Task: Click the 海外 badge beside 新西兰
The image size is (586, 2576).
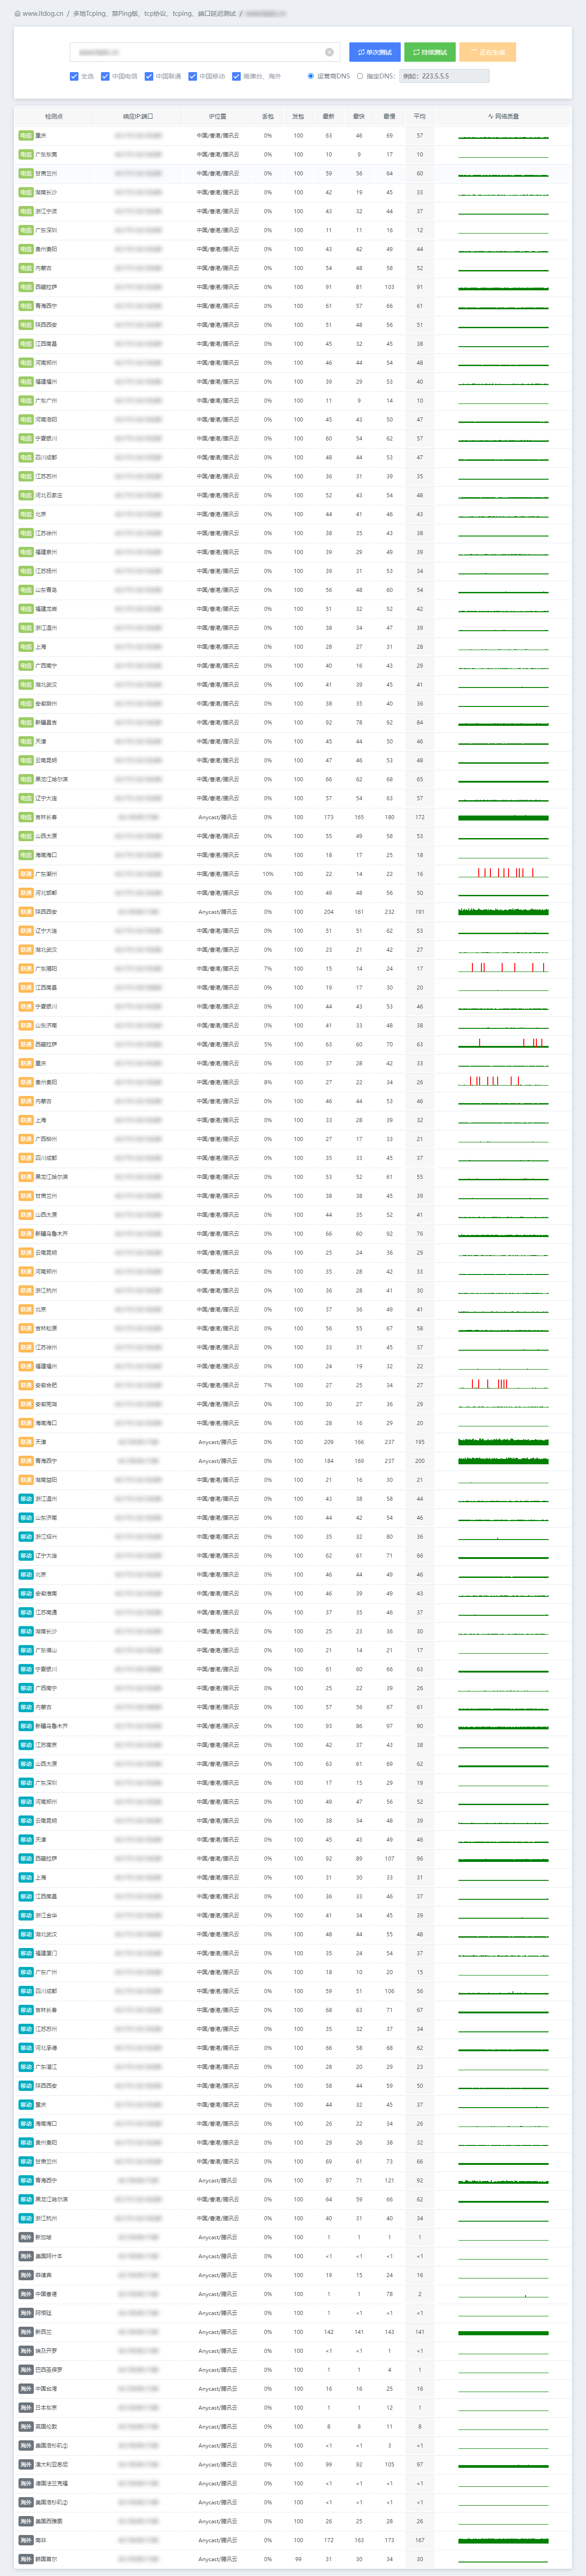Action: click(26, 2332)
